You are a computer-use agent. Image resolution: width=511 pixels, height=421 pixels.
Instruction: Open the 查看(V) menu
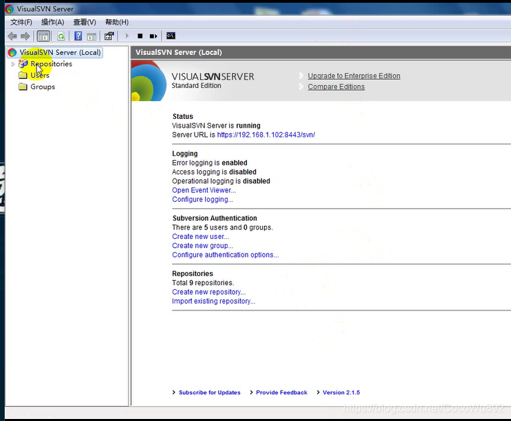point(85,22)
